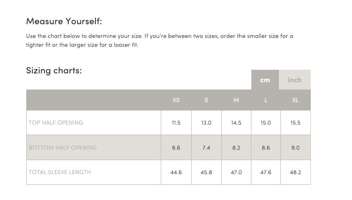Click the 8.6 value in L column
This screenshot has height=200, width=352.
click(x=266, y=148)
